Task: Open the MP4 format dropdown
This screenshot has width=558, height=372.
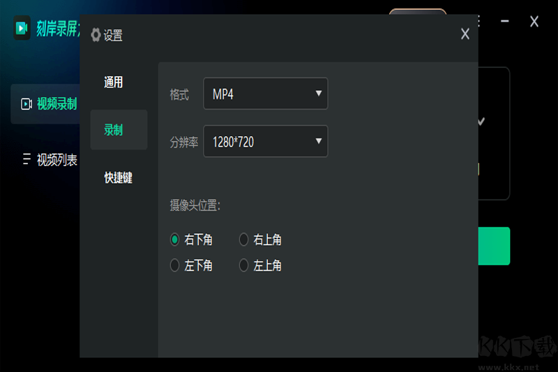Action: click(266, 94)
